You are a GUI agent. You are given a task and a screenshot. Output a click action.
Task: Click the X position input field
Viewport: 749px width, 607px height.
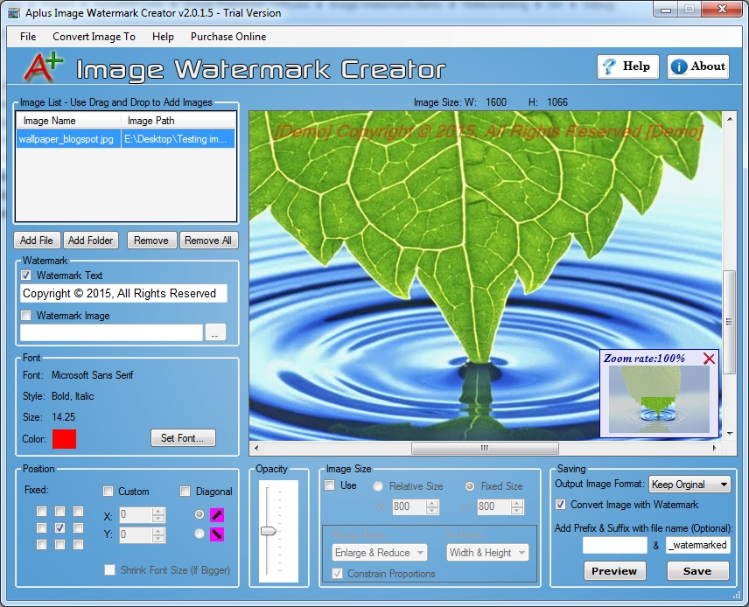136,515
